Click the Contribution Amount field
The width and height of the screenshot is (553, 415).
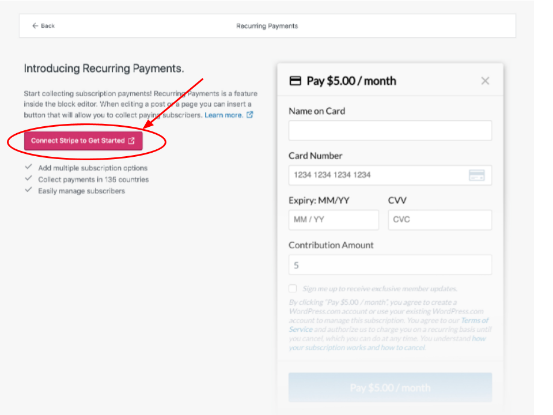point(390,265)
